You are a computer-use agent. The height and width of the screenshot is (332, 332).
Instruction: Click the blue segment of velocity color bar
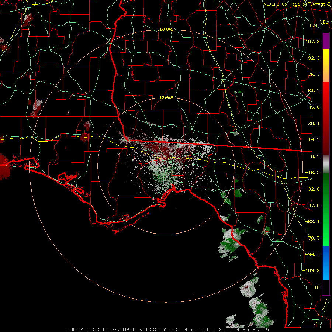326,263
